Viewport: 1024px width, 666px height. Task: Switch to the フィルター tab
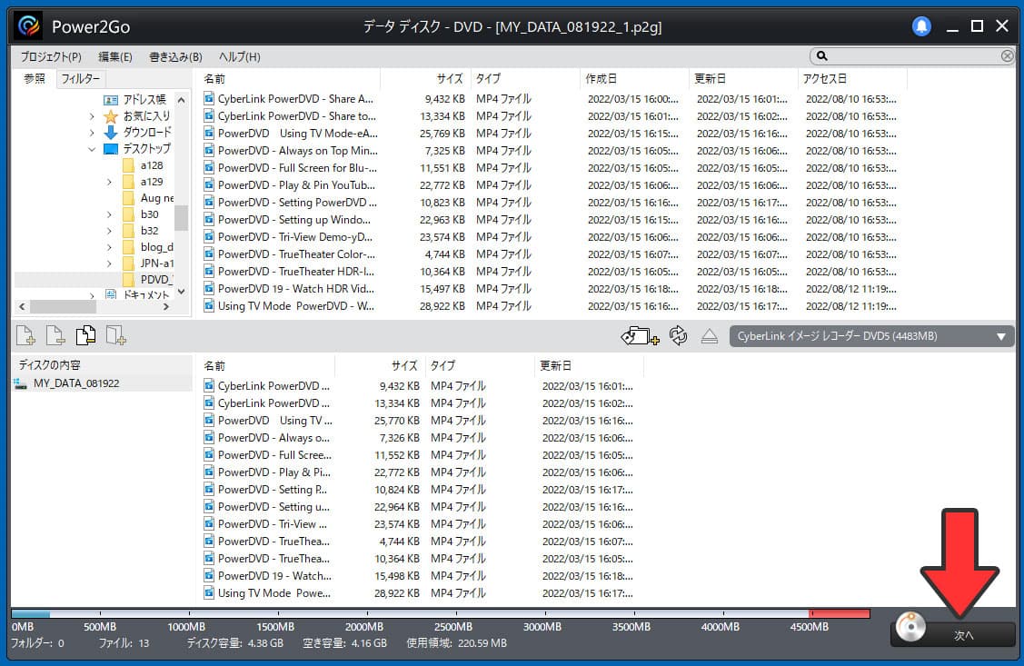(x=80, y=78)
